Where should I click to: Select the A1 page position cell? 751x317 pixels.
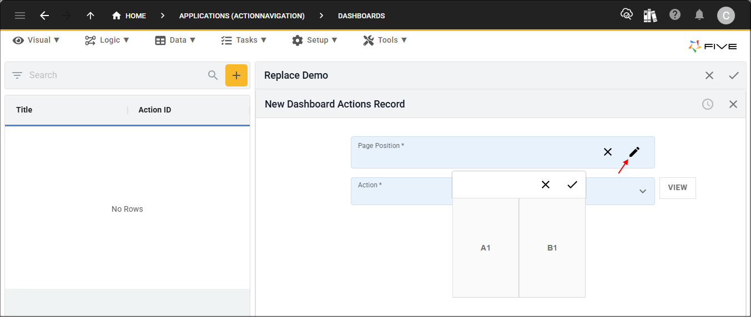[x=486, y=248]
